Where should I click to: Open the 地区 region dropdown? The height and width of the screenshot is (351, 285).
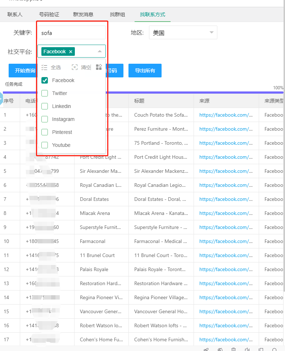(183, 33)
